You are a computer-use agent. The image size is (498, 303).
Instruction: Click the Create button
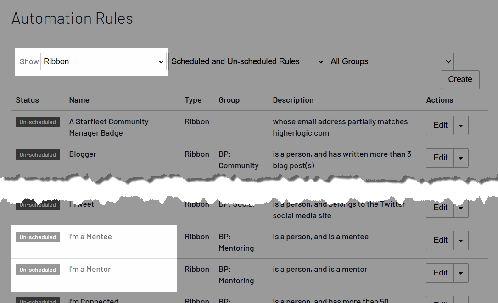pyautogui.click(x=459, y=79)
